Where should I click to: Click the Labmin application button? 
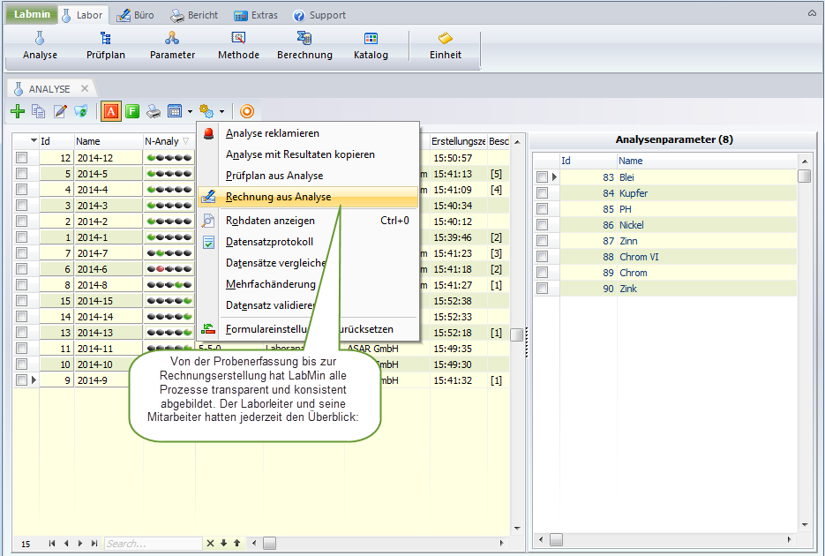(32, 14)
